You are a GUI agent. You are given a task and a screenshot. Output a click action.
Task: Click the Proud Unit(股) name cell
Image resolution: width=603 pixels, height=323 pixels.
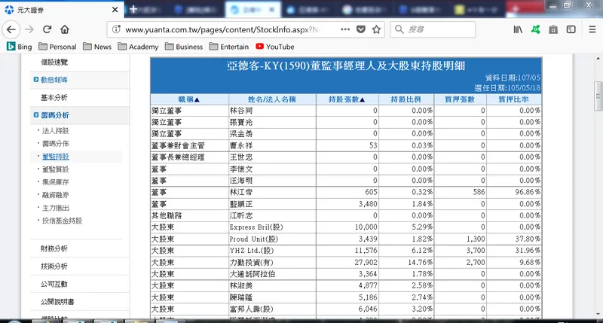click(x=272, y=239)
